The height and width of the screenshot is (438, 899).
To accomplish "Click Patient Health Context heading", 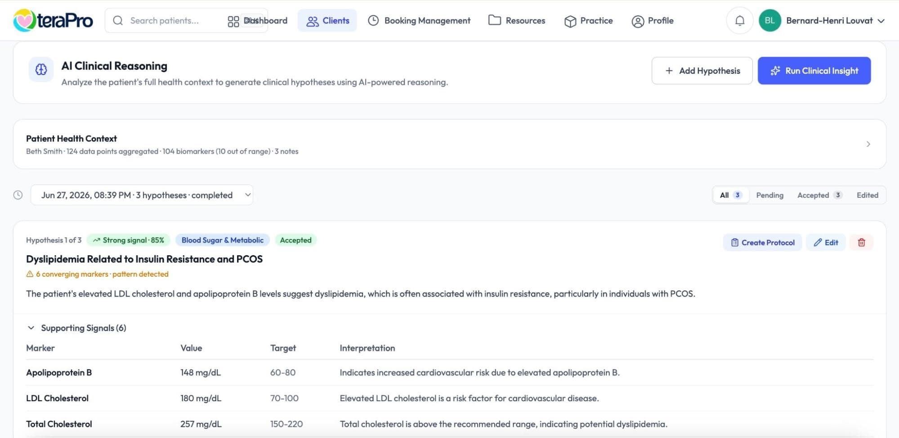I will point(72,138).
